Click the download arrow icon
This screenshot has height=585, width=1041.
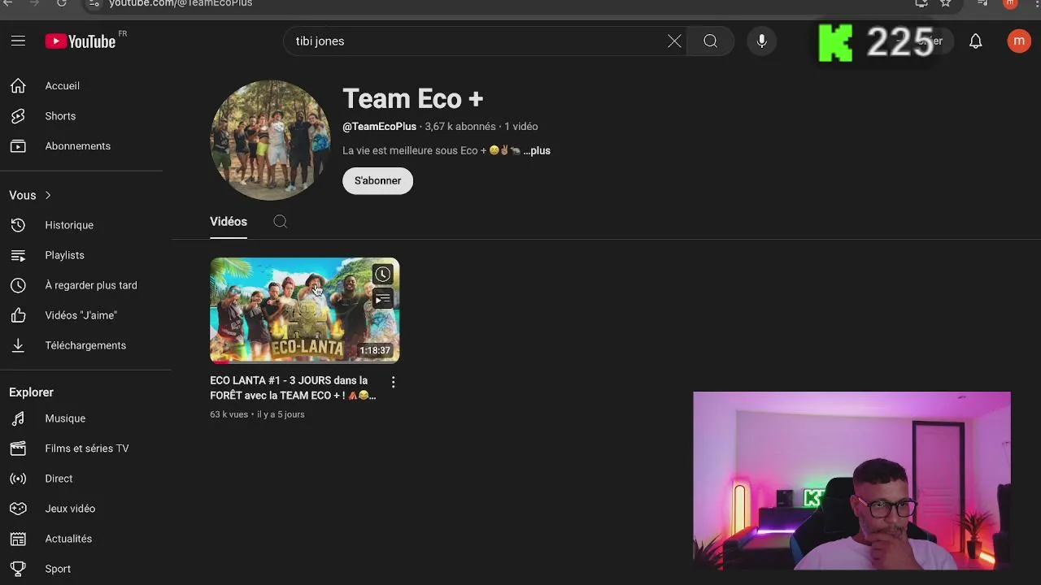(x=18, y=345)
